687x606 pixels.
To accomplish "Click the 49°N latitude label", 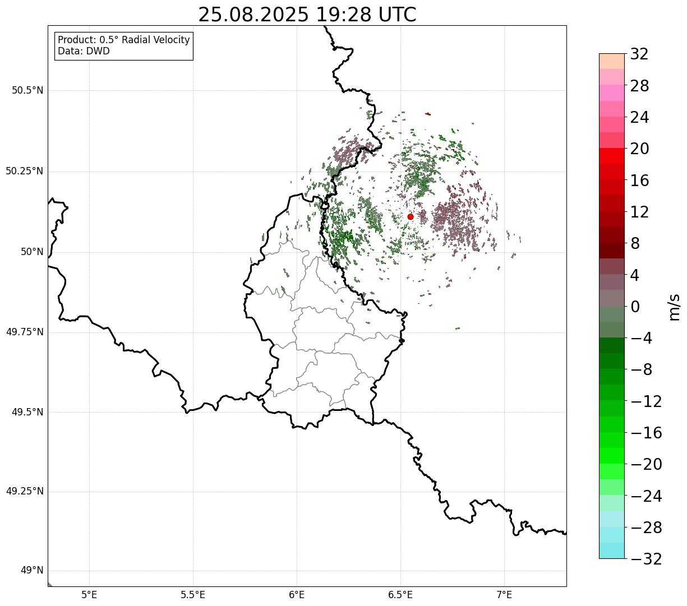I will pos(33,571).
